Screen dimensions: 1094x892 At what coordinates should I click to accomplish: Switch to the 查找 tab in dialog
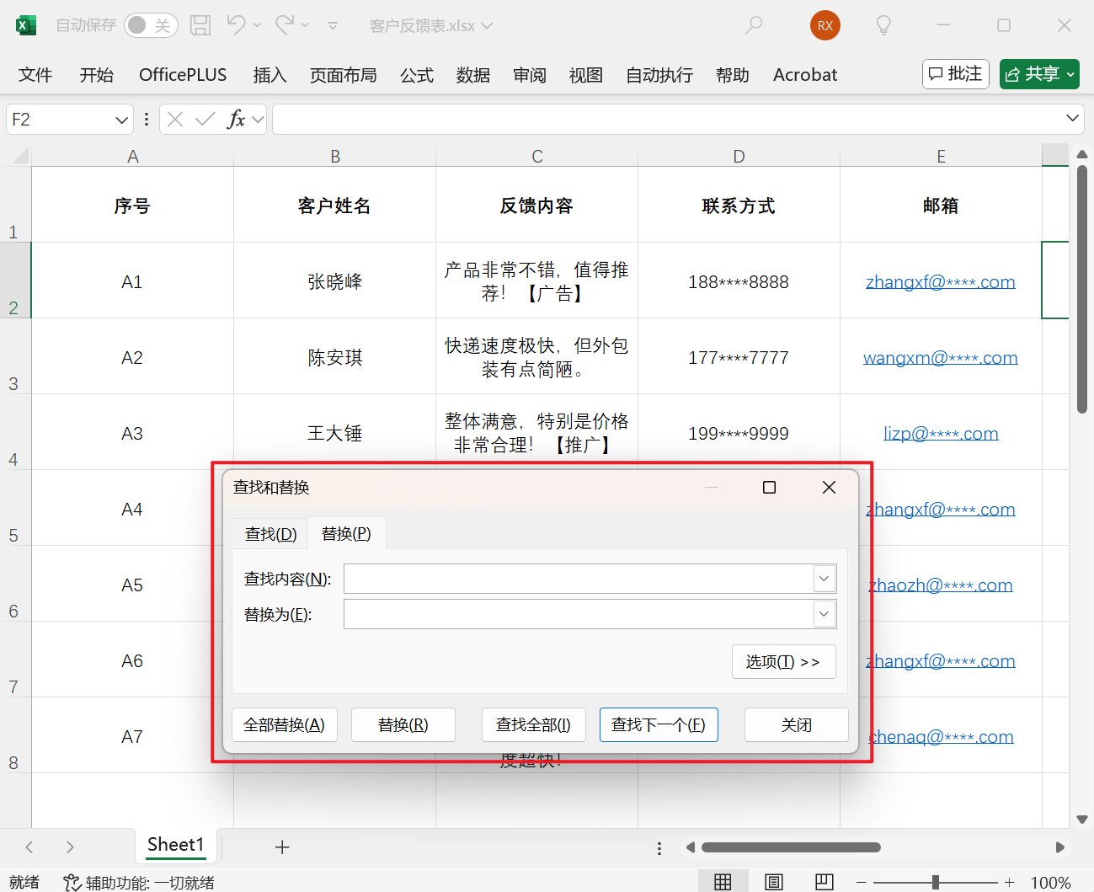(269, 532)
